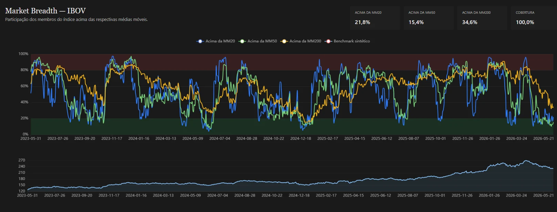The height and width of the screenshot is (212, 557).
Task: Toggle the Acima da MM20 legend series
Action: [x=216, y=41]
